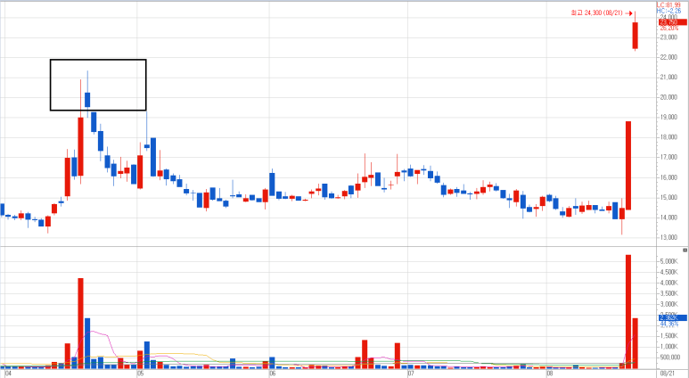Viewport: 689px width, 378px height.
Task: Click the 23,000 price axis label
Action: pyautogui.click(x=668, y=37)
